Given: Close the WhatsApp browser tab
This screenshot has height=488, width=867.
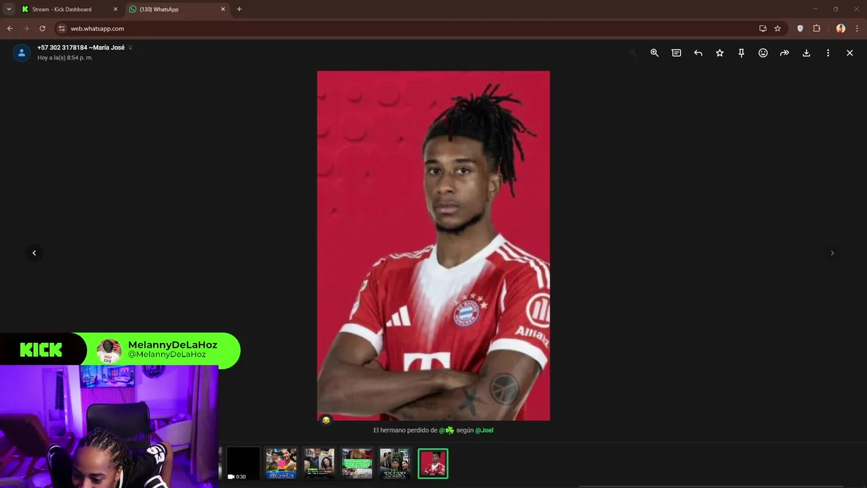Looking at the screenshot, I should point(223,9).
